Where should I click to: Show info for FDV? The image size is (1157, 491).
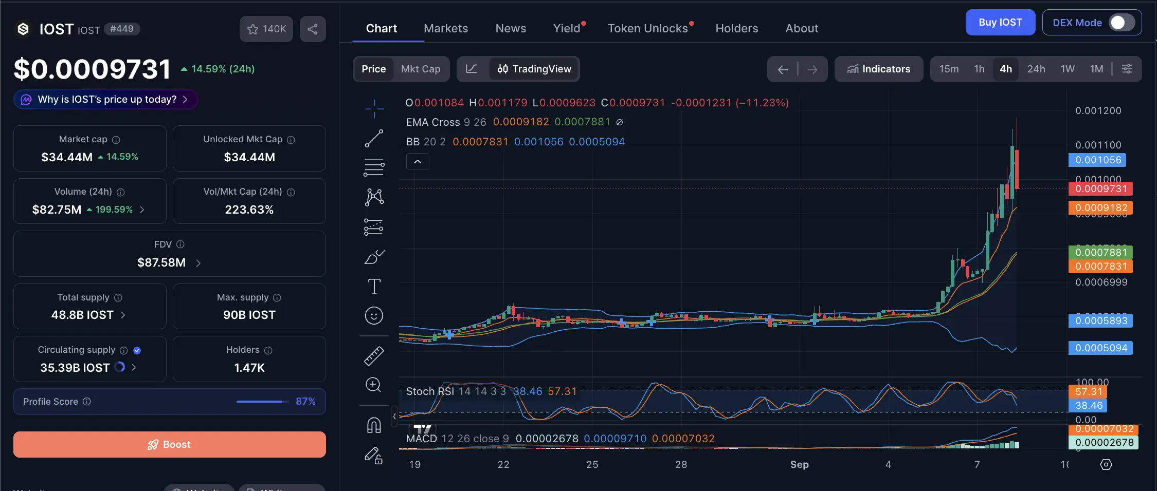(180, 244)
